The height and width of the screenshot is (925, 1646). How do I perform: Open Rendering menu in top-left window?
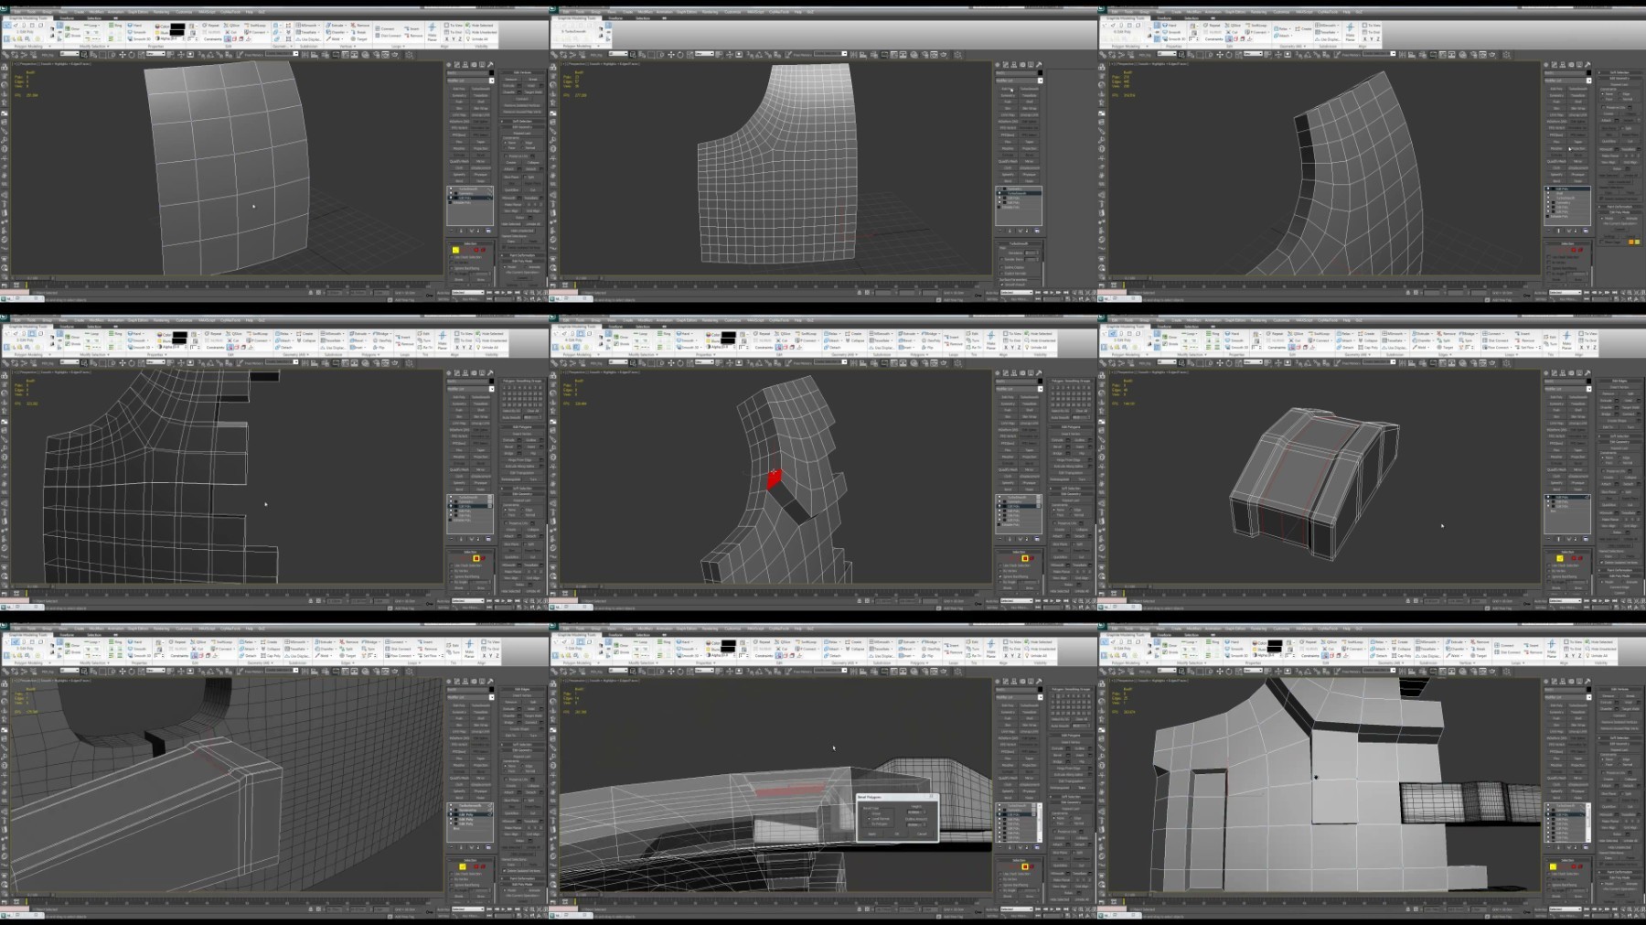click(161, 12)
